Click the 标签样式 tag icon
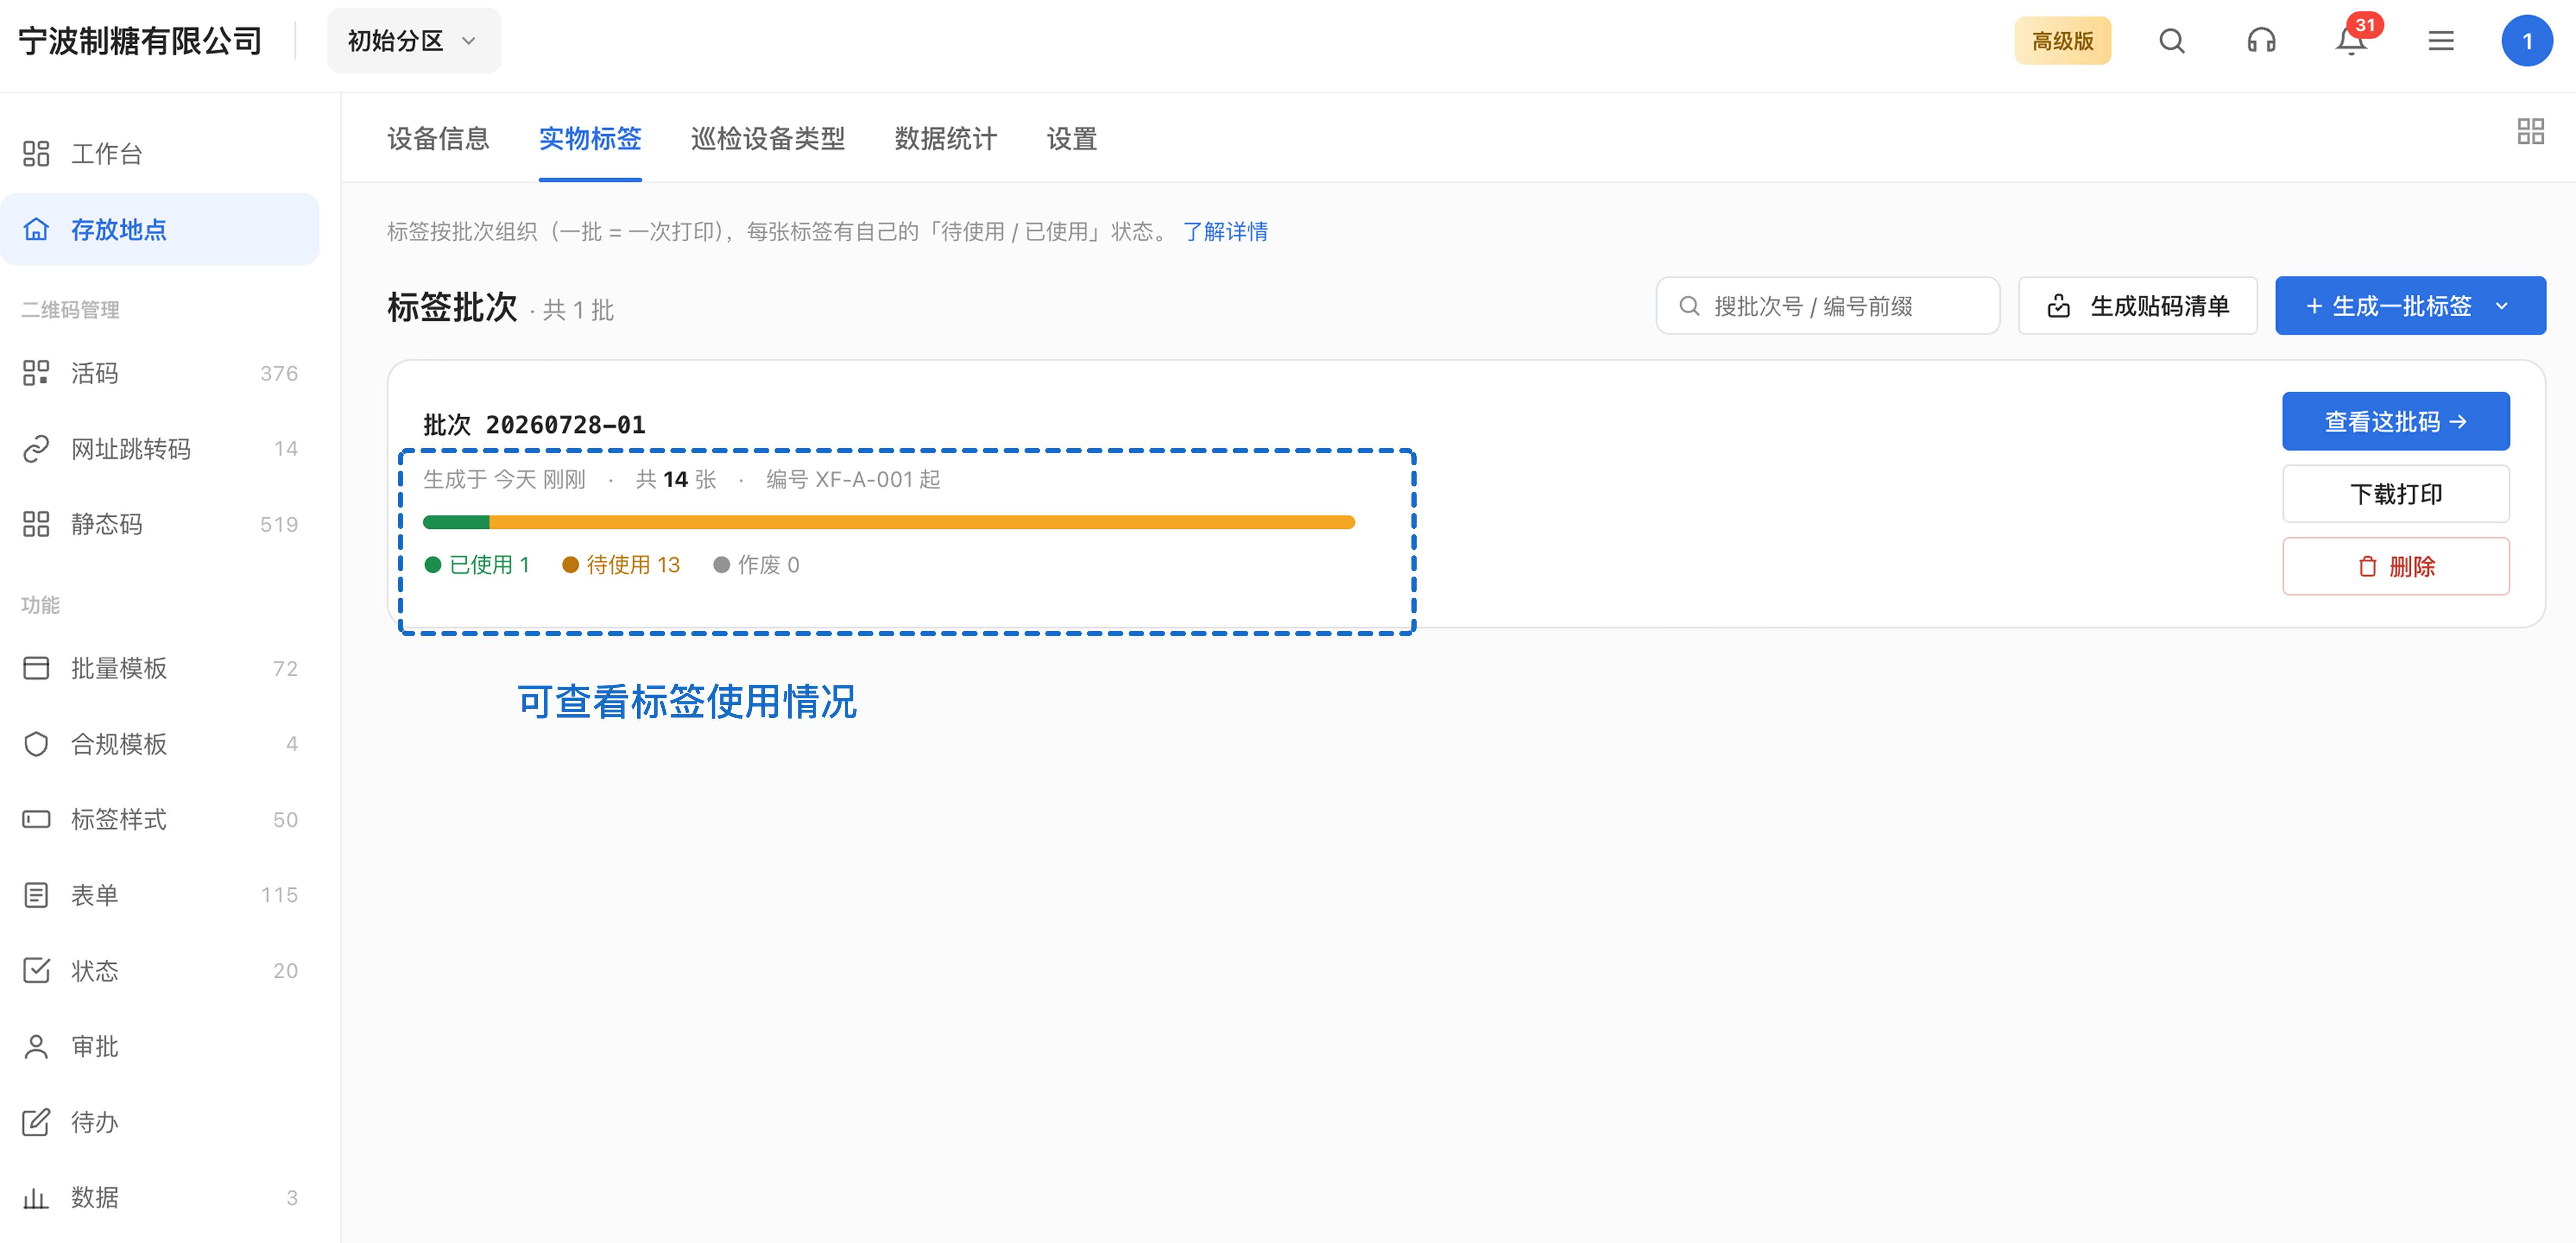2576x1243 pixels. (x=36, y=819)
